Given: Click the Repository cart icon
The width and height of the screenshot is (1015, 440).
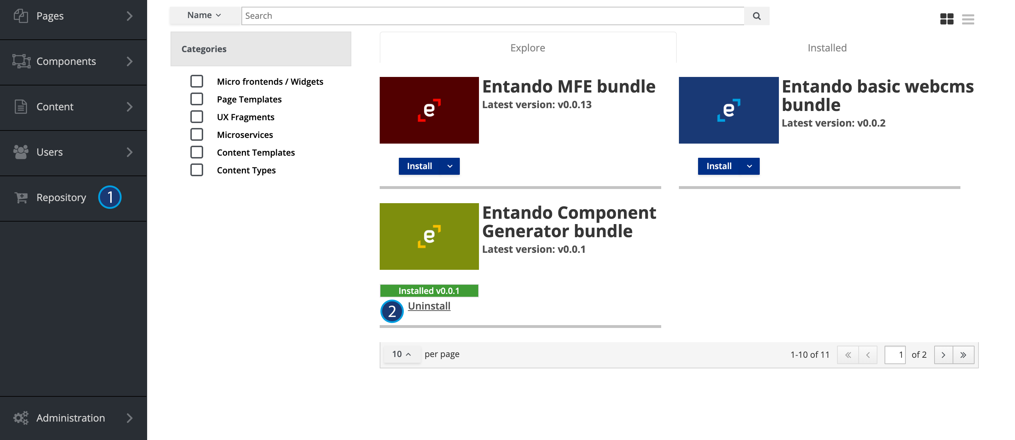Looking at the screenshot, I should [21, 197].
